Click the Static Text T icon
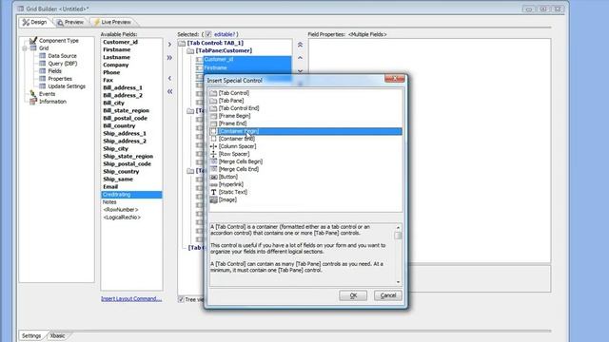The width and height of the screenshot is (609, 342). 213,192
